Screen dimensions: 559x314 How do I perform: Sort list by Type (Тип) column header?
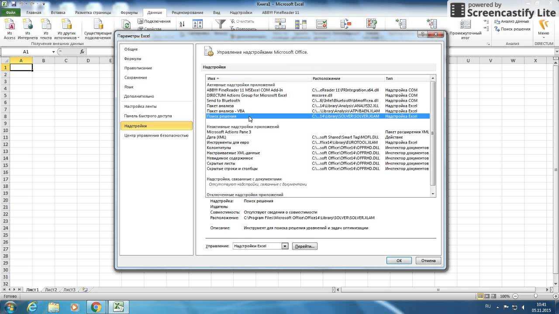(x=407, y=78)
